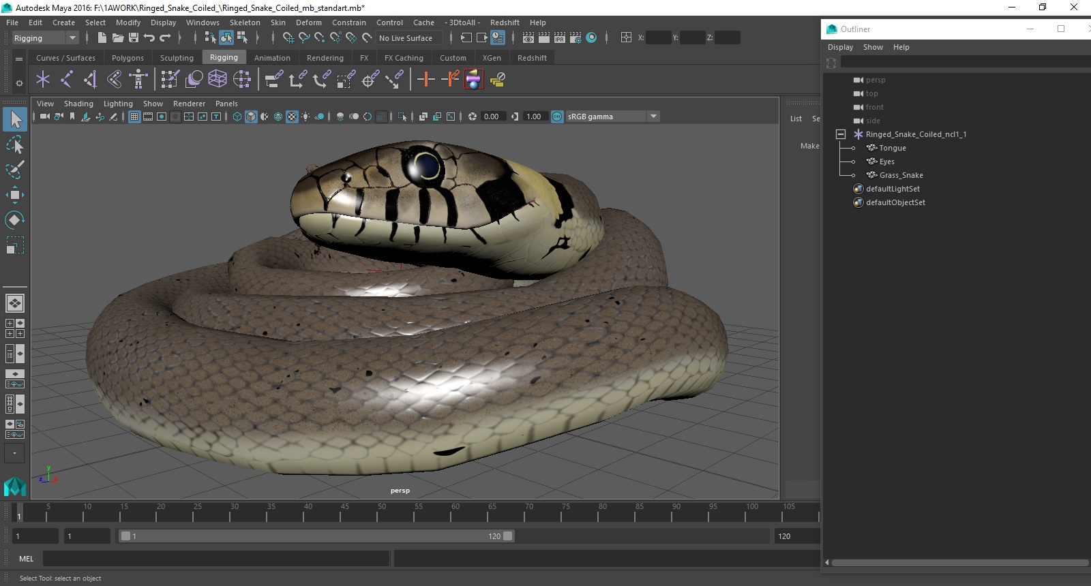Open the shelf tab menu icon
This screenshot has height=586, width=1091.
[19, 59]
